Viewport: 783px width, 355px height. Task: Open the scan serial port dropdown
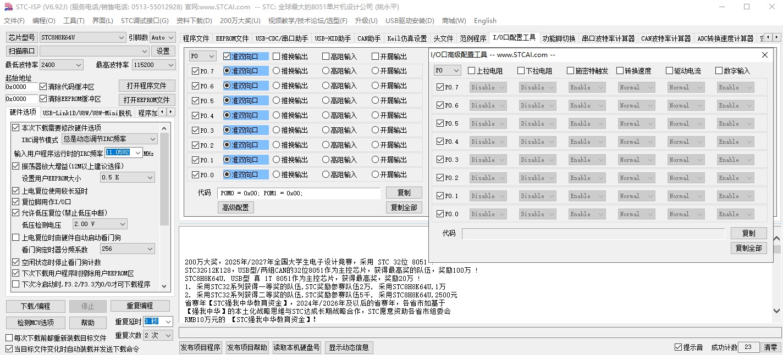click(94, 51)
